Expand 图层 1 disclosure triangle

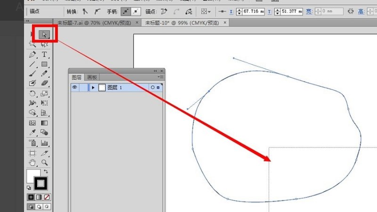(93, 88)
